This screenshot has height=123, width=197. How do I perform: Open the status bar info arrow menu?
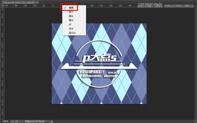tap(52, 121)
